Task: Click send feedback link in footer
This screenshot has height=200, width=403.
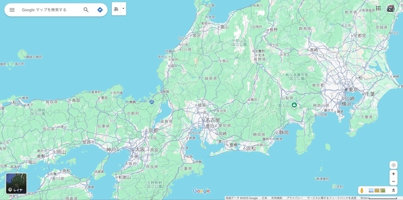Action: tap(331, 198)
